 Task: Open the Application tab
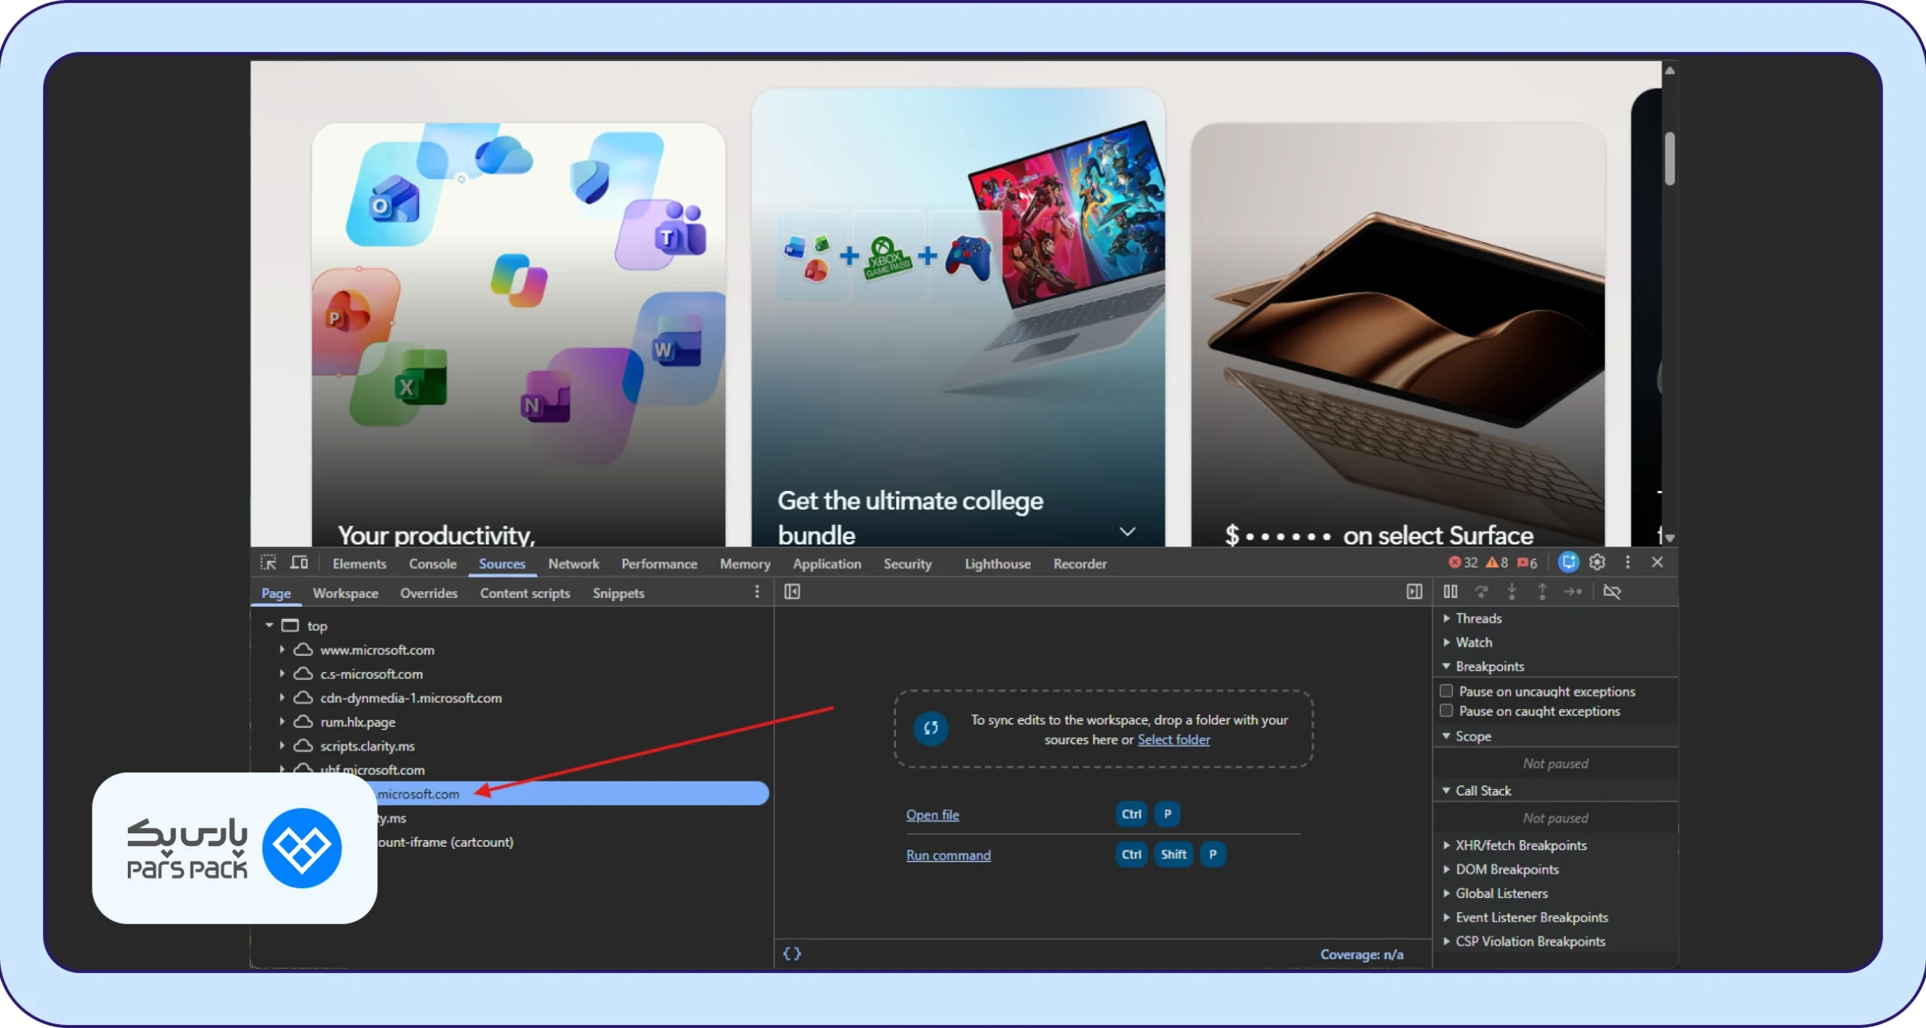pos(827,563)
